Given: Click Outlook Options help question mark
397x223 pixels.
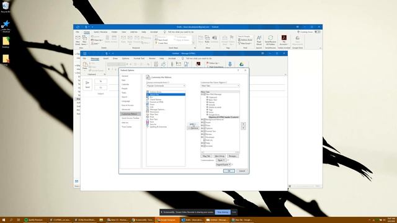Looking at the screenshot, I should coord(238,70).
